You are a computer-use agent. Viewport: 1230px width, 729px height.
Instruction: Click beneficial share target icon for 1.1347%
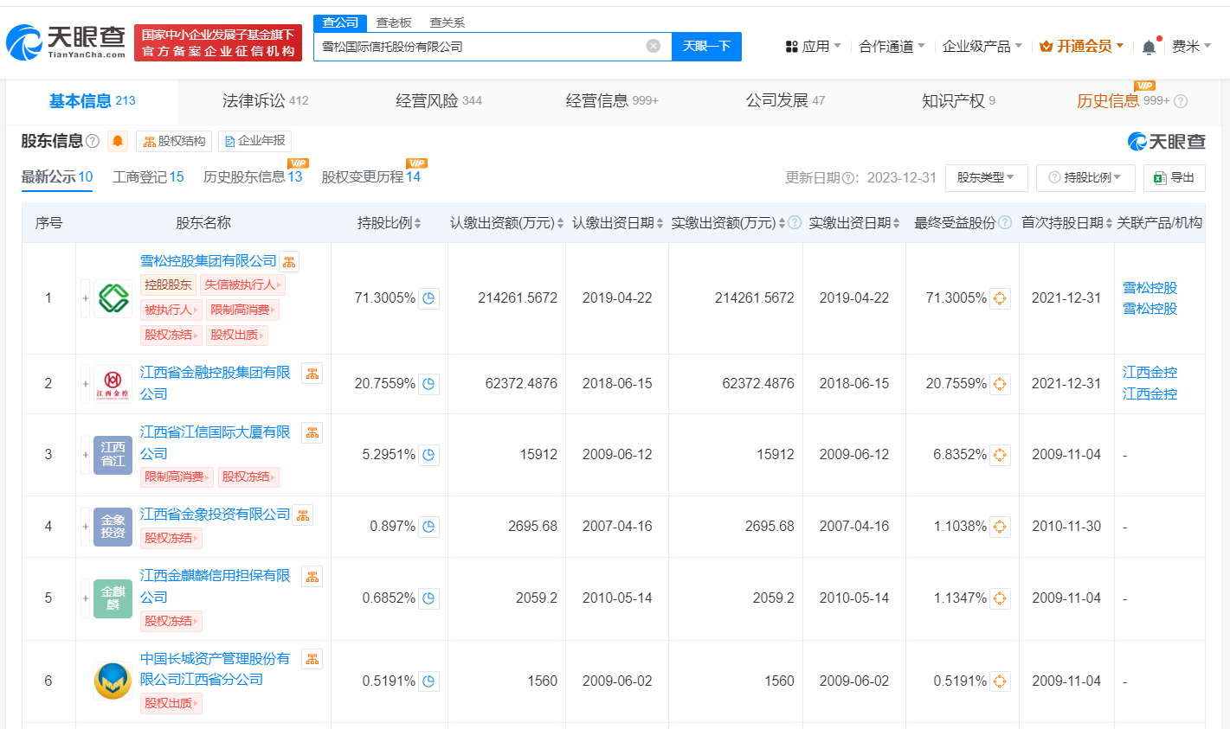pos(1000,598)
